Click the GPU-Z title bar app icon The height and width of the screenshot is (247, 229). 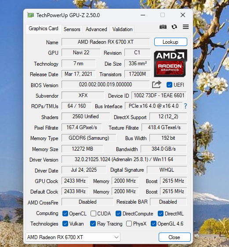(x=31, y=15)
